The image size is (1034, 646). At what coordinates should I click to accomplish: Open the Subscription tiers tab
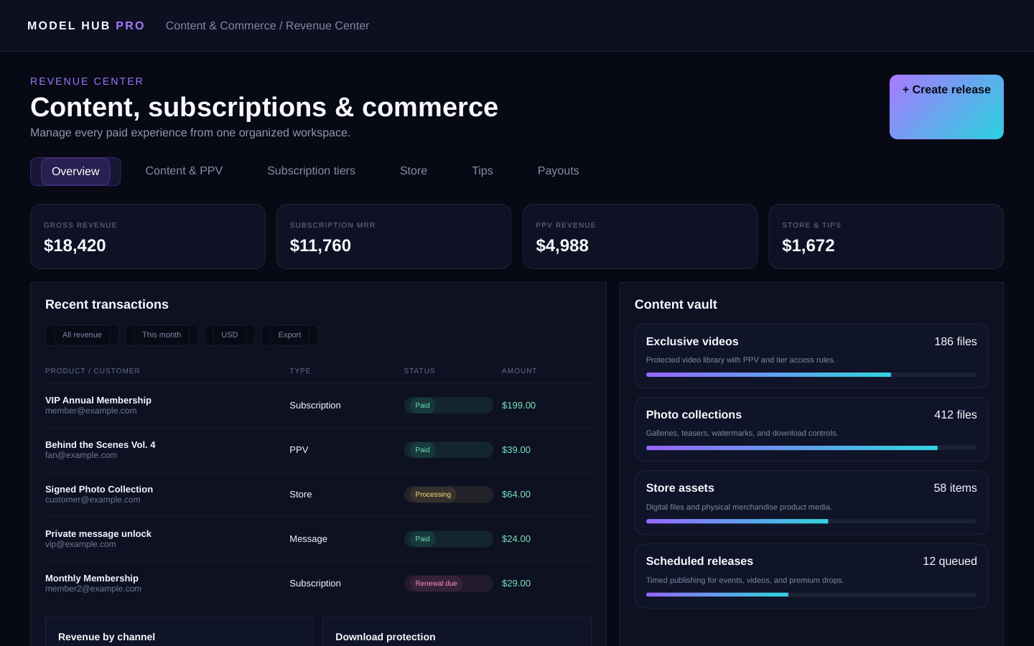[x=311, y=171]
